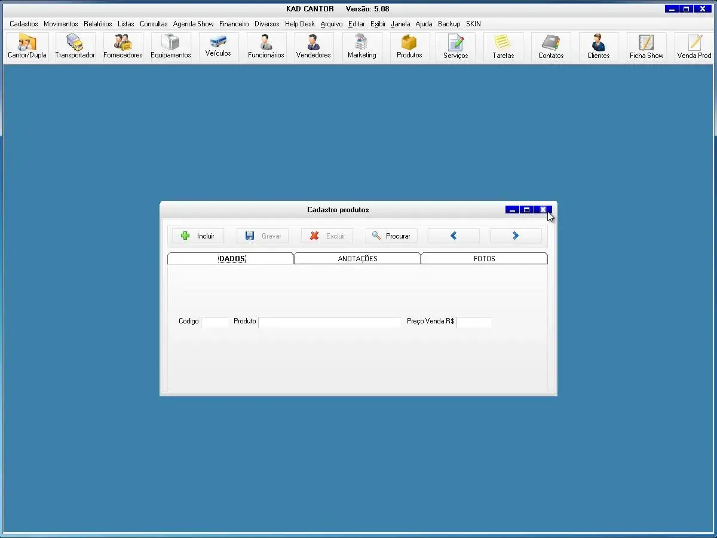This screenshot has height=538, width=717.
Task: Open the Relatórios menu
Action: tap(97, 24)
